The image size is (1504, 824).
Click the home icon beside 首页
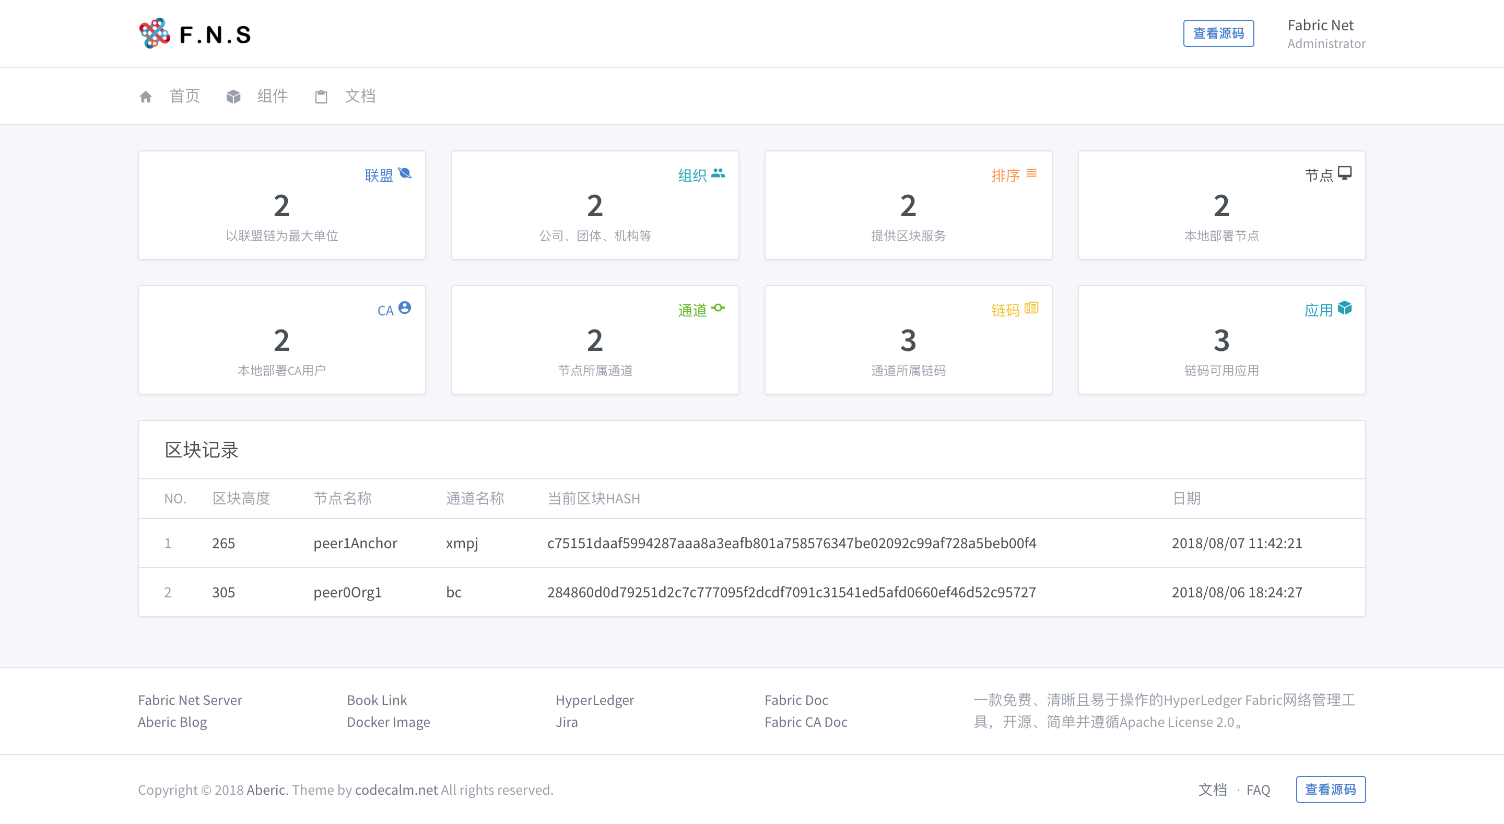145,97
